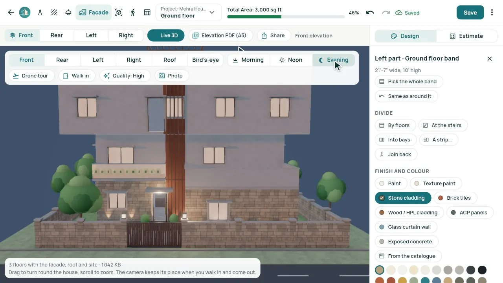Select the hatch pattern tool icon
Viewport: 503px width, 283px height.
[54, 13]
